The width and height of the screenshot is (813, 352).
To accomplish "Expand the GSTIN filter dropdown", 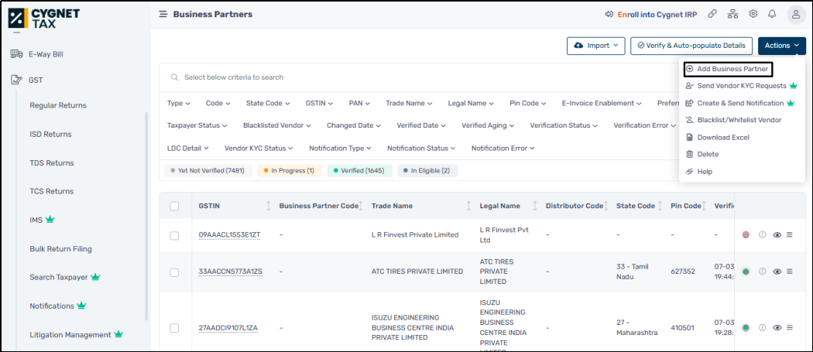I will coord(319,103).
